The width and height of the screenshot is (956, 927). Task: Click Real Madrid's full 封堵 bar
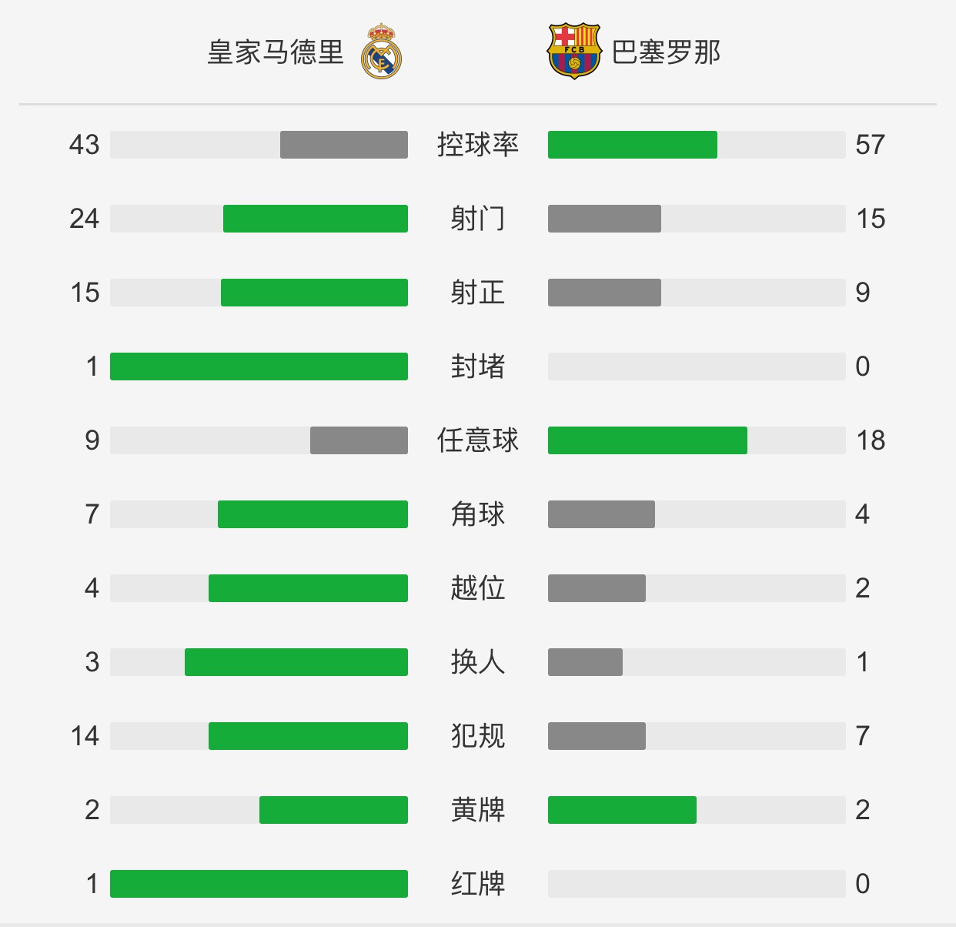pos(259,366)
